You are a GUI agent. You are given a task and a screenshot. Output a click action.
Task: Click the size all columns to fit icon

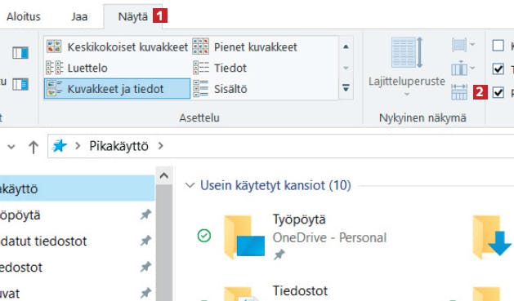click(x=459, y=92)
